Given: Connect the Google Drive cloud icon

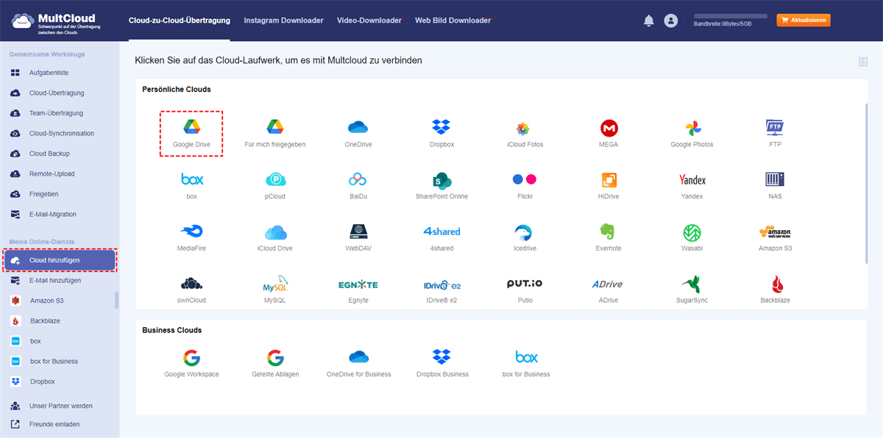Looking at the screenshot, I should [x=191, y=129].
